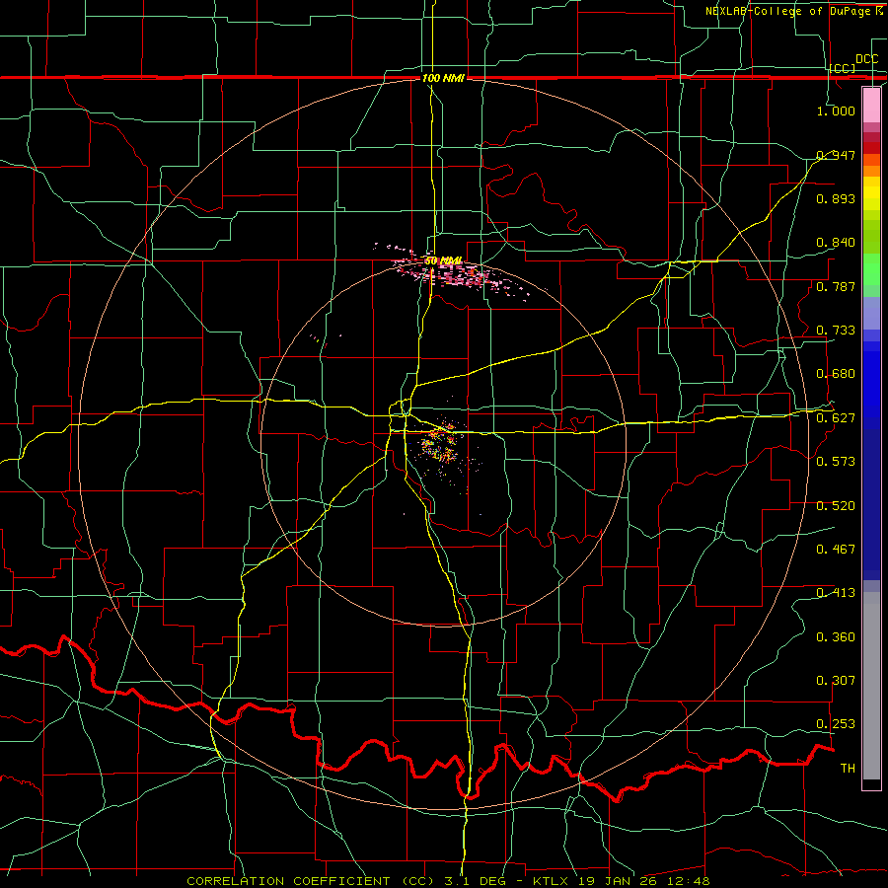The width and height of the screenshot is (888, 888).
Task: Click the [CC] legend title
Action: click(x=842, y=68)
